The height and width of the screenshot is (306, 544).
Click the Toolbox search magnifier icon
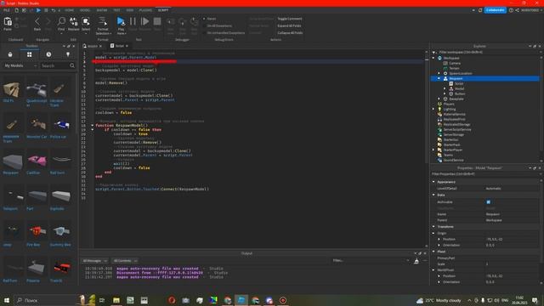tap(72, 65)
